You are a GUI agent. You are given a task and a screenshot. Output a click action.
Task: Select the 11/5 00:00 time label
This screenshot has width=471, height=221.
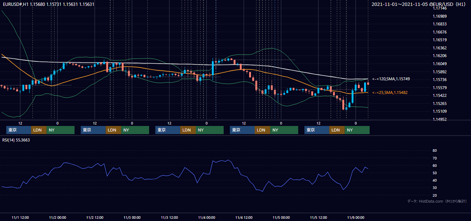[281, 217]
